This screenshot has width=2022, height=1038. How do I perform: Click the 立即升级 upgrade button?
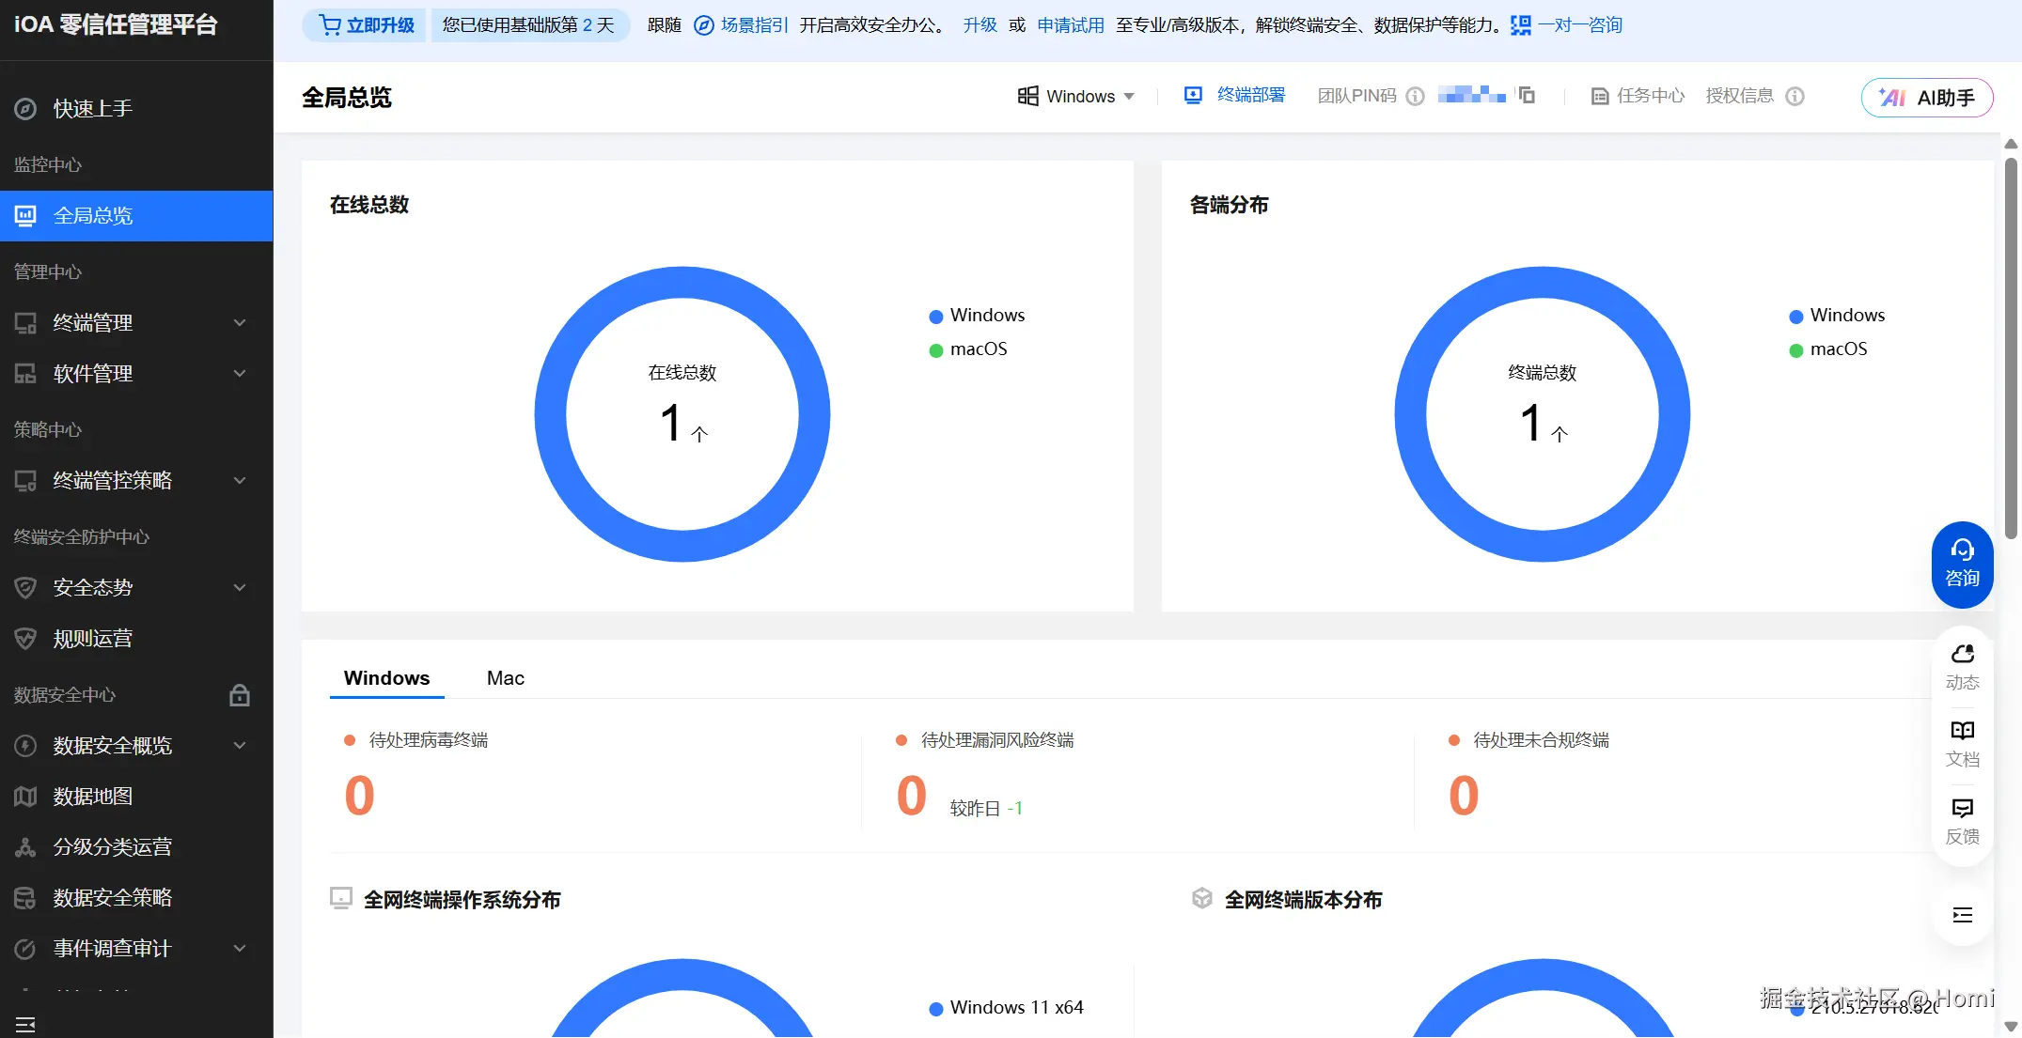[x=366, y=25]
